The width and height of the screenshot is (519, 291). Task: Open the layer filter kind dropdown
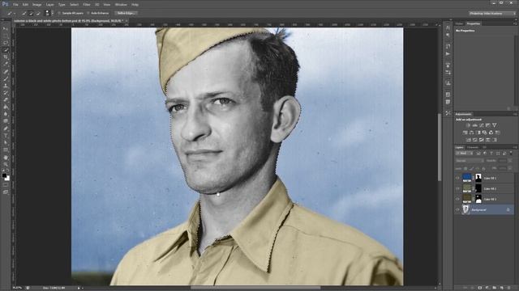point(463,154)
